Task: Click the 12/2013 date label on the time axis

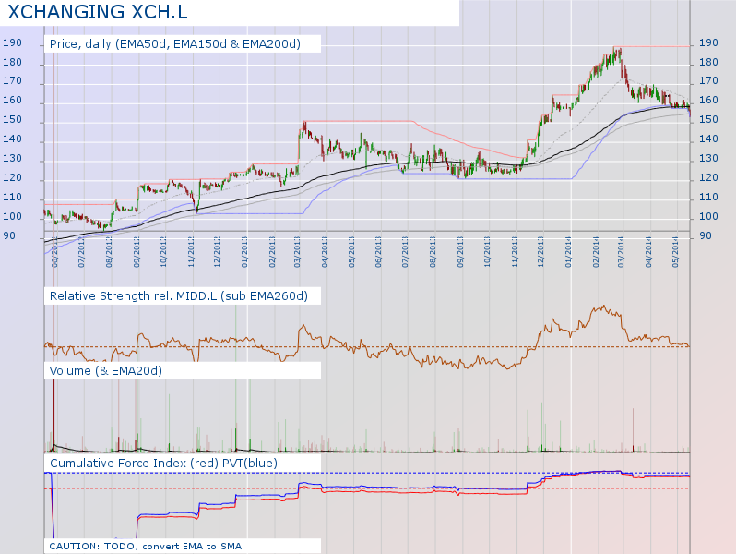Action: point(540,252)
